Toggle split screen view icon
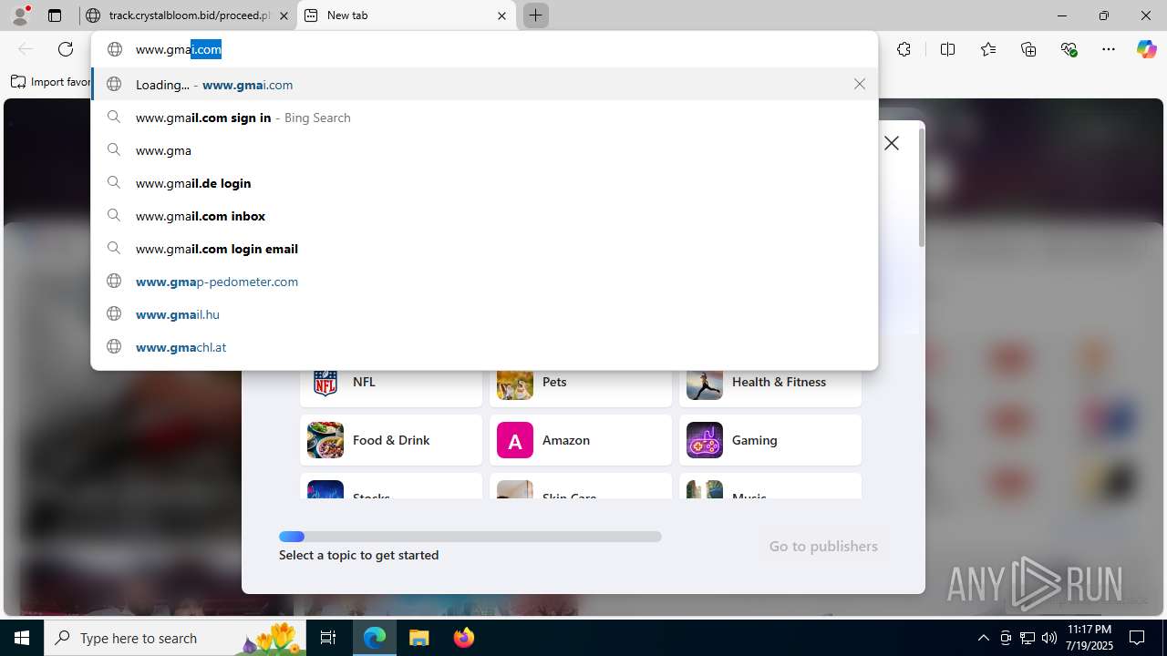 (x=947, y=49)
